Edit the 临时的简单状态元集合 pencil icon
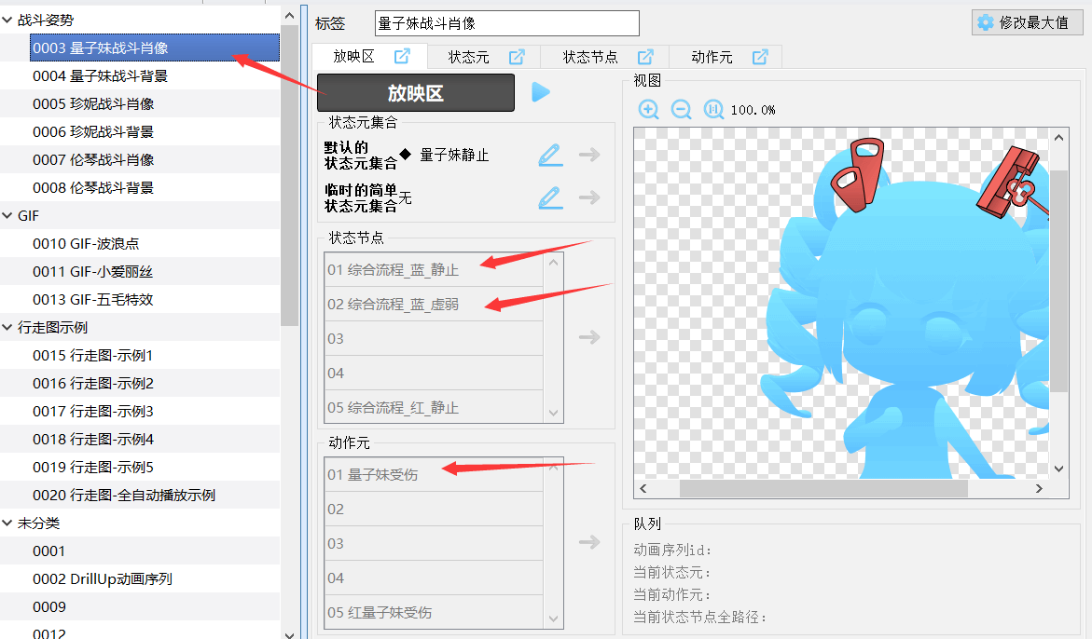Screen dimensions: 1092x639 [x=550, y=197]
